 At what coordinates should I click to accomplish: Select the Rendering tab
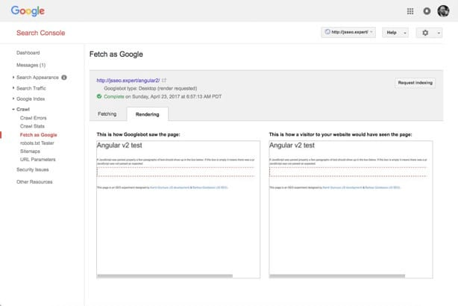pos(147,114)
